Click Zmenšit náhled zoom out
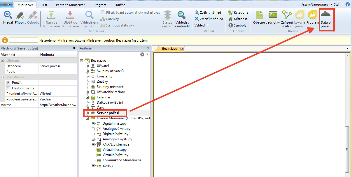 (x=209, y=19)
